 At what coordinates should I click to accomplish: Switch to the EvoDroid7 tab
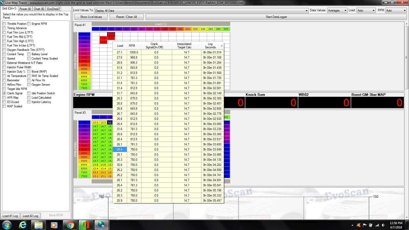(x=54, y=9)
